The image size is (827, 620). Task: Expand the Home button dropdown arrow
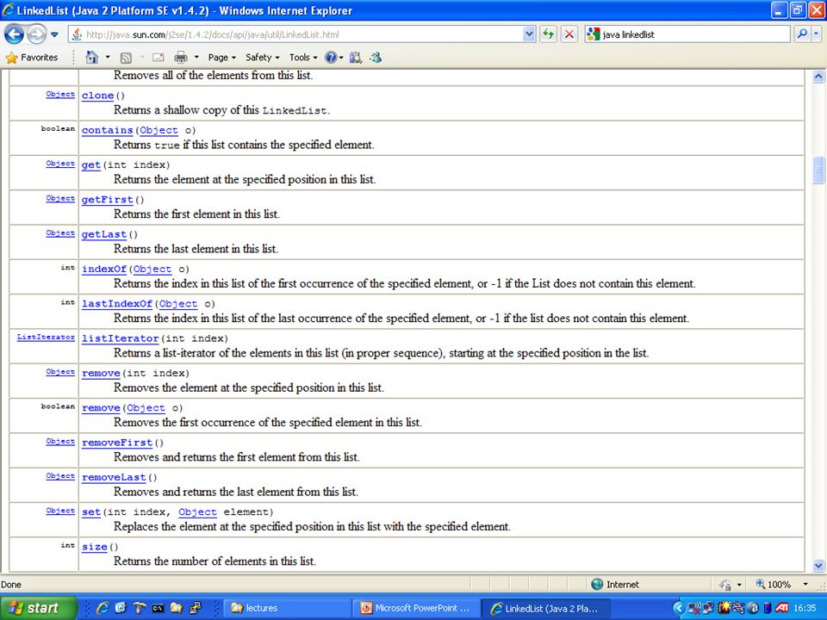(108, 57)
